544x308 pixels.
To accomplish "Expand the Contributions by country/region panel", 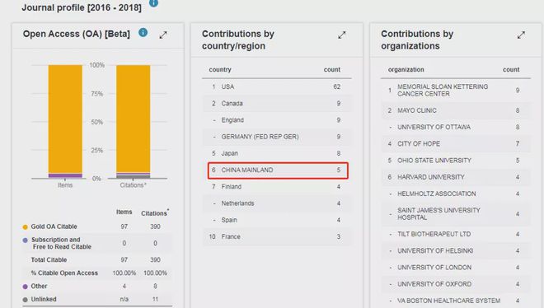I will click(342, 35).
